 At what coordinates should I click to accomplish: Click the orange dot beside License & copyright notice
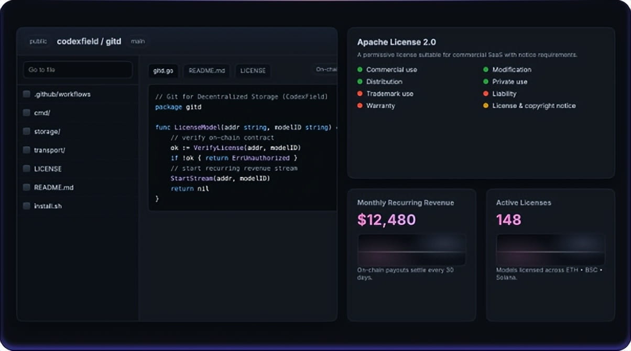click(x=486, y=106)
